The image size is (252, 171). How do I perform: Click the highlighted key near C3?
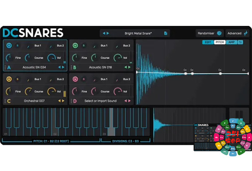[x=111, y=132]
